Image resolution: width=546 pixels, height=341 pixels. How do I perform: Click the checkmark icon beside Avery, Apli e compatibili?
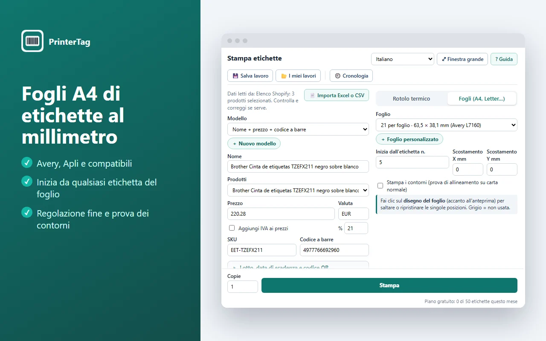27,162
